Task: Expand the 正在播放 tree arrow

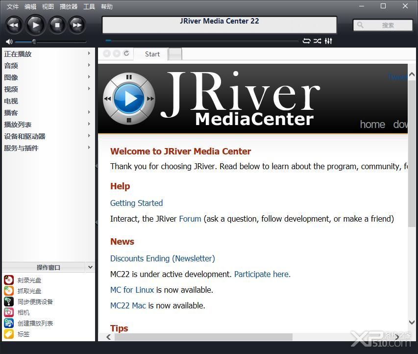Action: tap(89, 53)
